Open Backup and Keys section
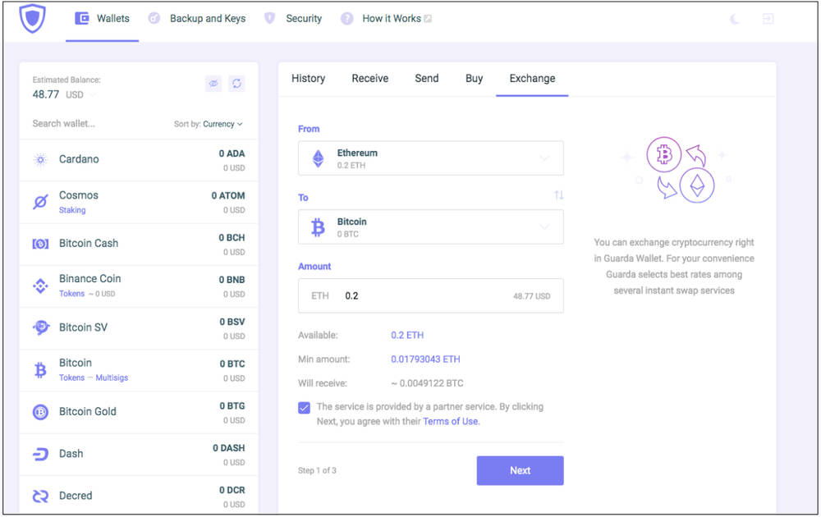This screenshot has height=517, width=821. 208,18
